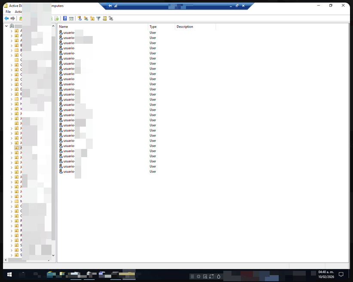Find objects using the magnifier toolbar icon

point(105,18)
